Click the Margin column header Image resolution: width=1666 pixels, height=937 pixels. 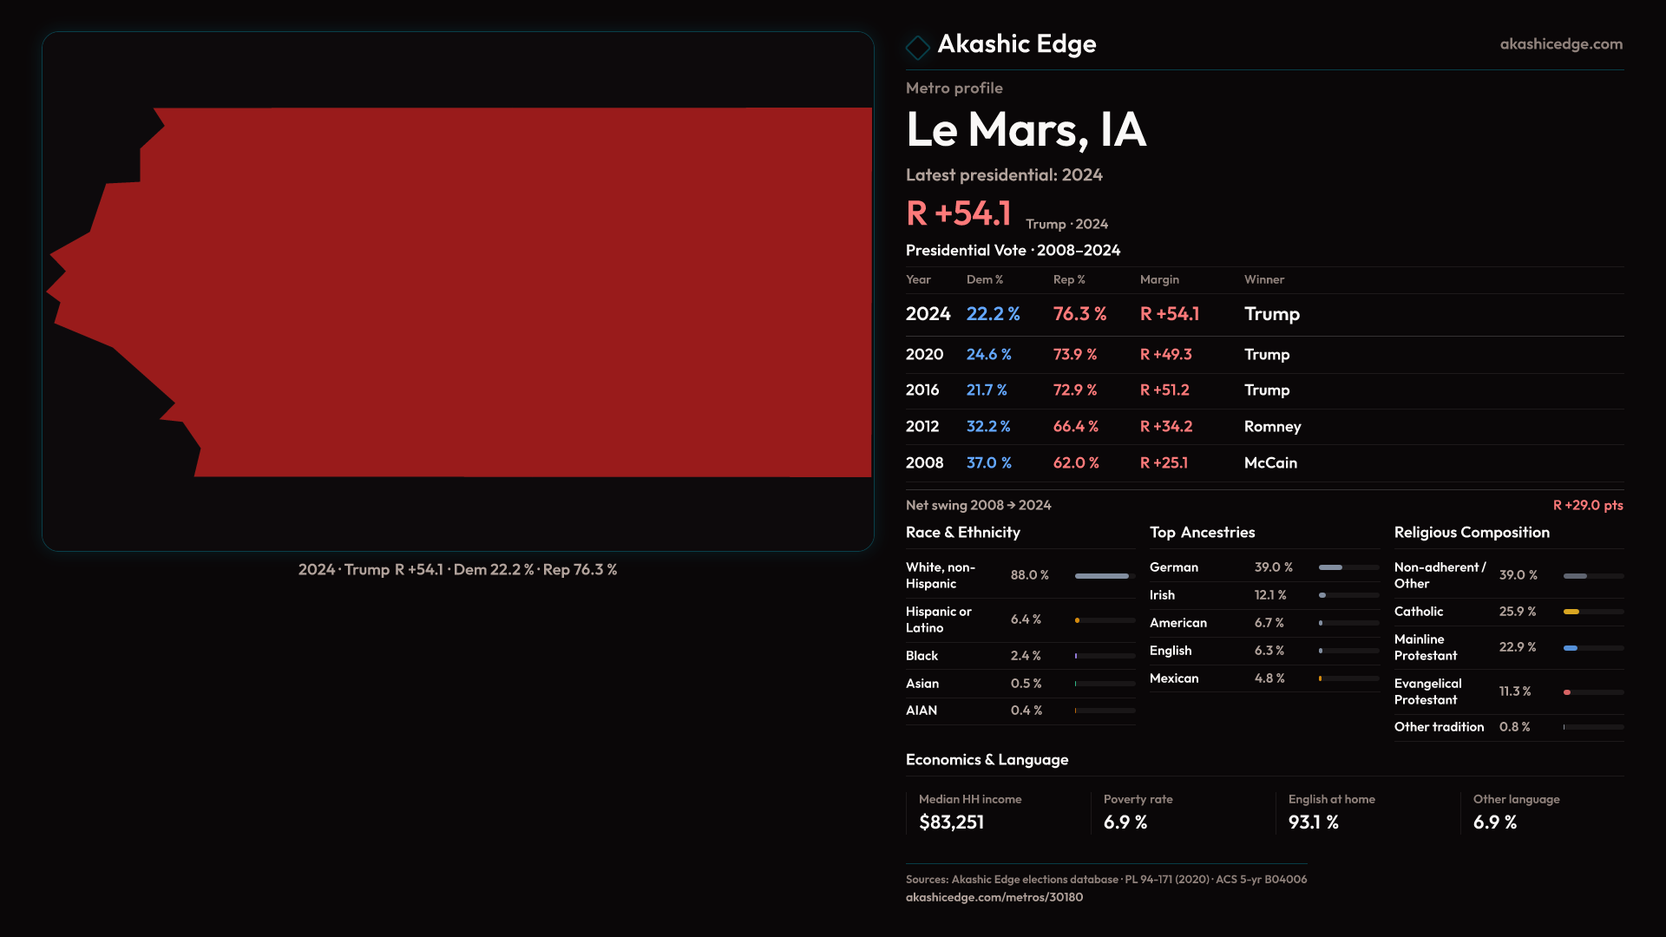click(1159, 279)
